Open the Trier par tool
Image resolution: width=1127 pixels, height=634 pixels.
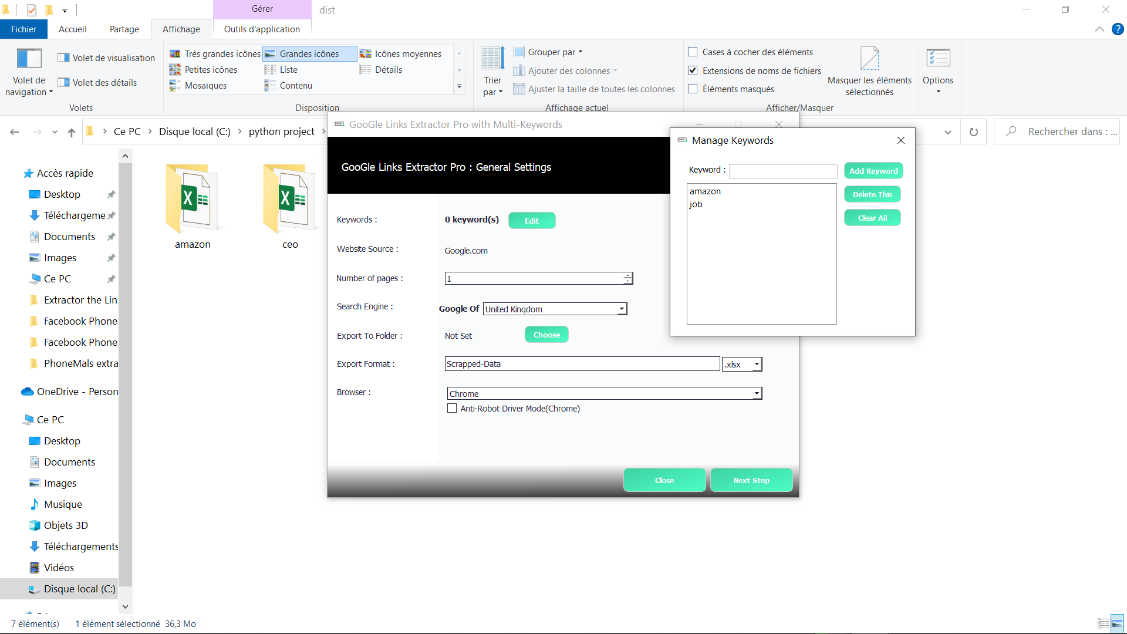pos(492,70)
